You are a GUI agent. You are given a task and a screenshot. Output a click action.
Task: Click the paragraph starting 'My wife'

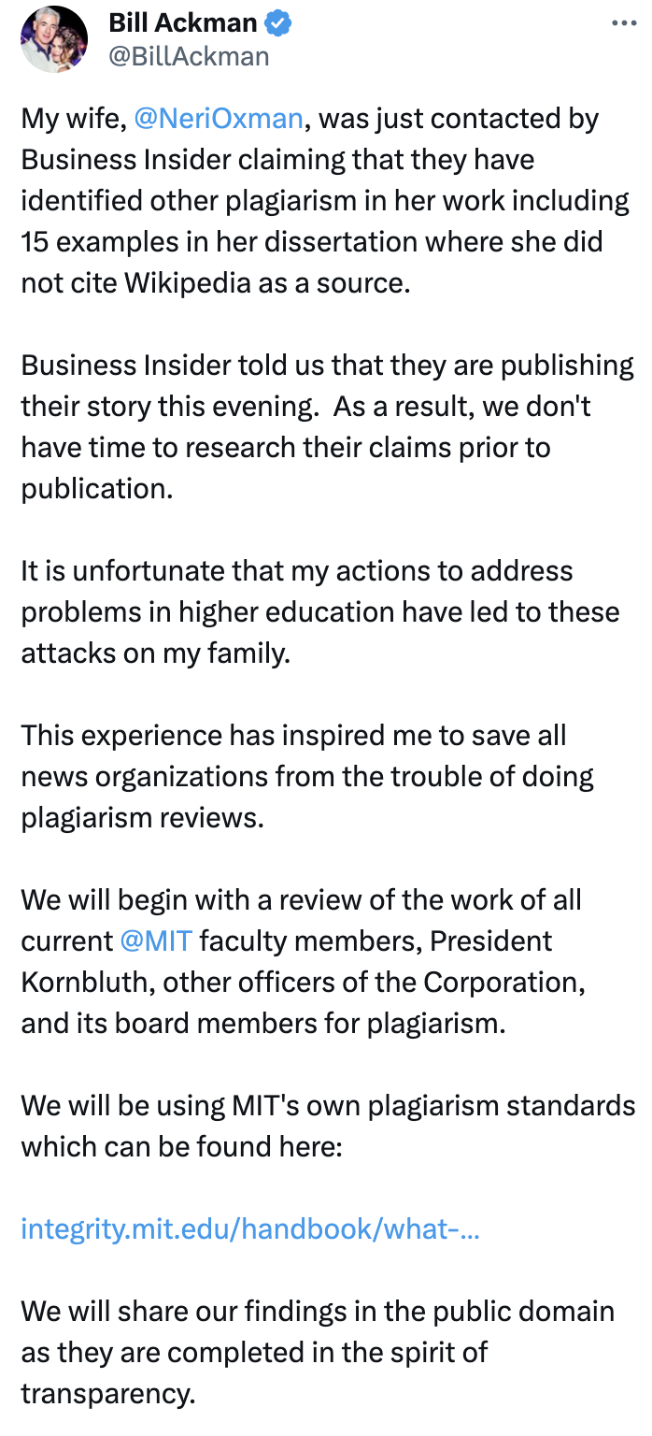(x=326, y=201)
